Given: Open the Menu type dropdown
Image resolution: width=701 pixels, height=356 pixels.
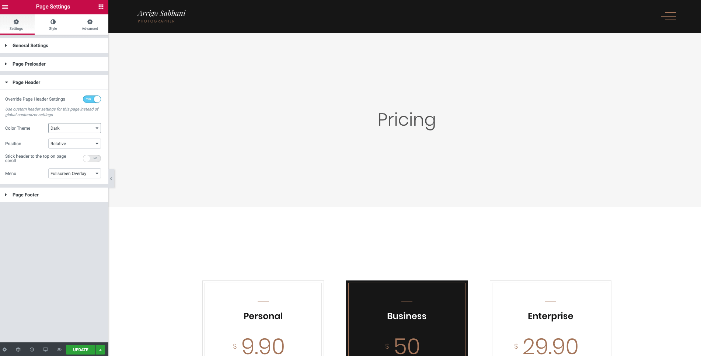Looking at the screenshot, I should coord(74,174).
